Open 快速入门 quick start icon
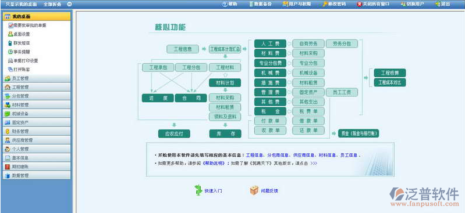The width and height of the screenshot is (465, 213). [198, 190]
